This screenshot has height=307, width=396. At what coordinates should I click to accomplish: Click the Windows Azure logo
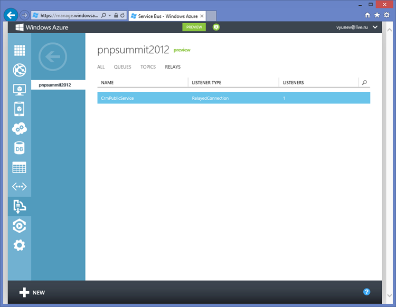click(x=42, y=27)
